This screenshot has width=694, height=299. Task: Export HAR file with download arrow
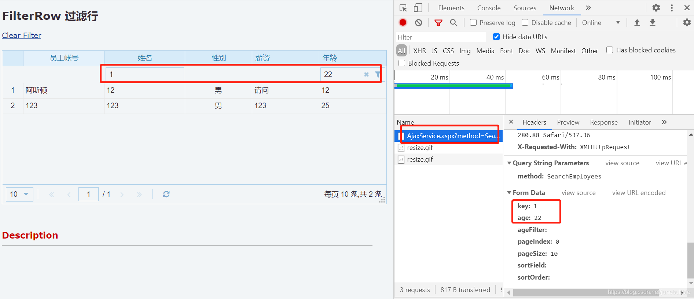653,22
